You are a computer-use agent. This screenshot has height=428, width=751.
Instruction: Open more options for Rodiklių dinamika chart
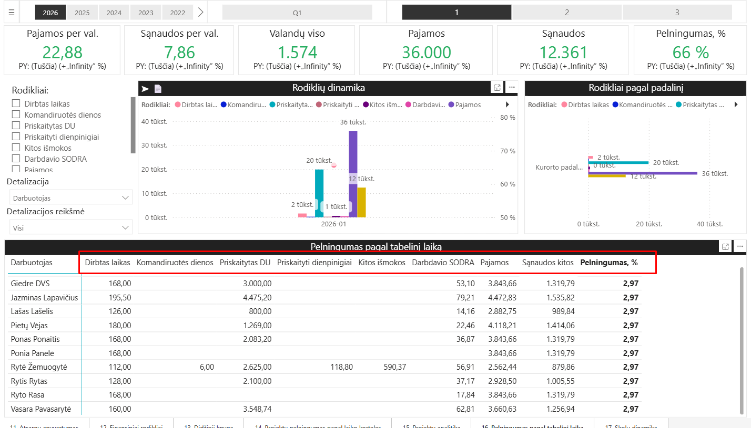point(511,88)
